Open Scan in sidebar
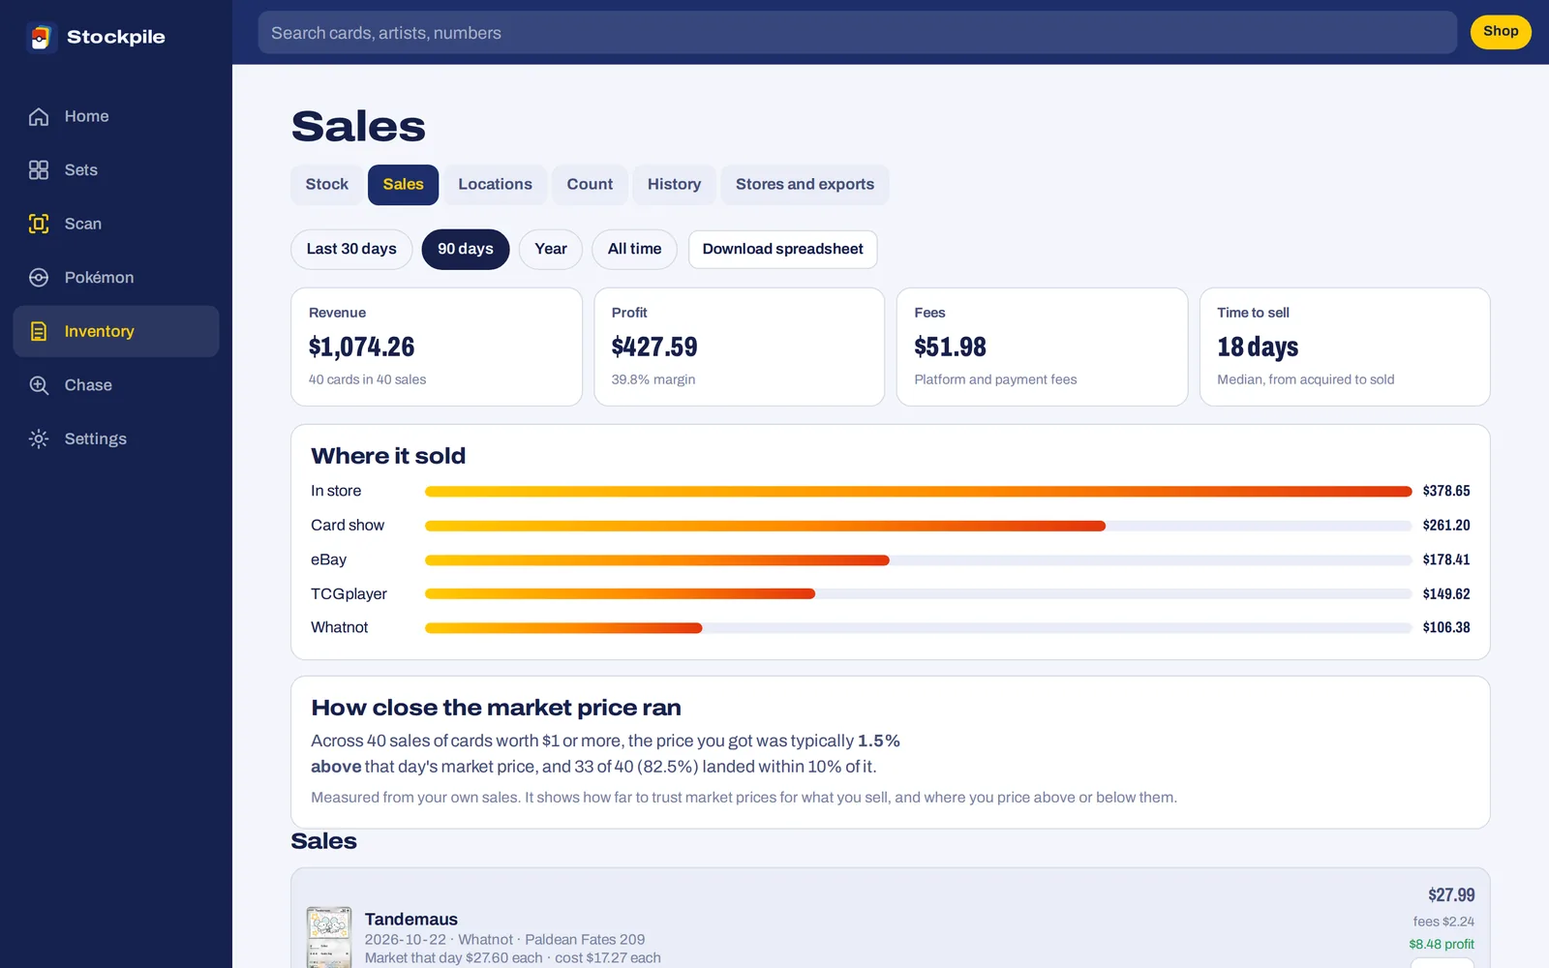This screenshot has height=968, width=1549. (x=116, y=224)
